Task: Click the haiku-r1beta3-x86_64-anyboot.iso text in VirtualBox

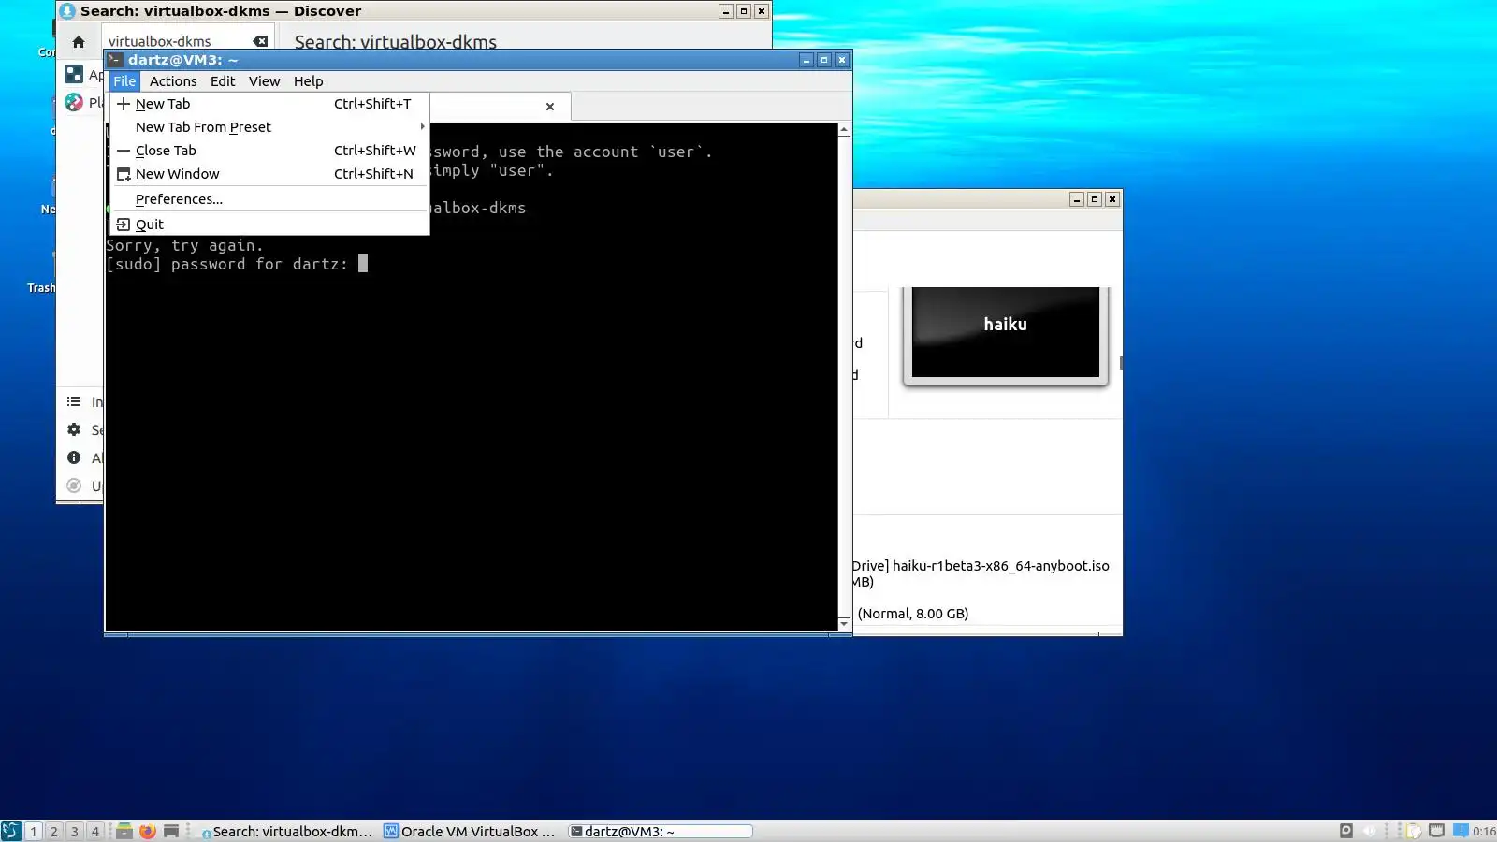Action: (x=1001, y=566)
